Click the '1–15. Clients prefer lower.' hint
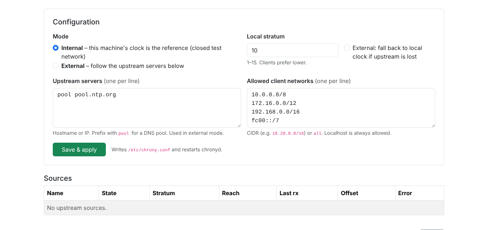The width and height of the screenshot is (488, 230). (x=277, y=63)
